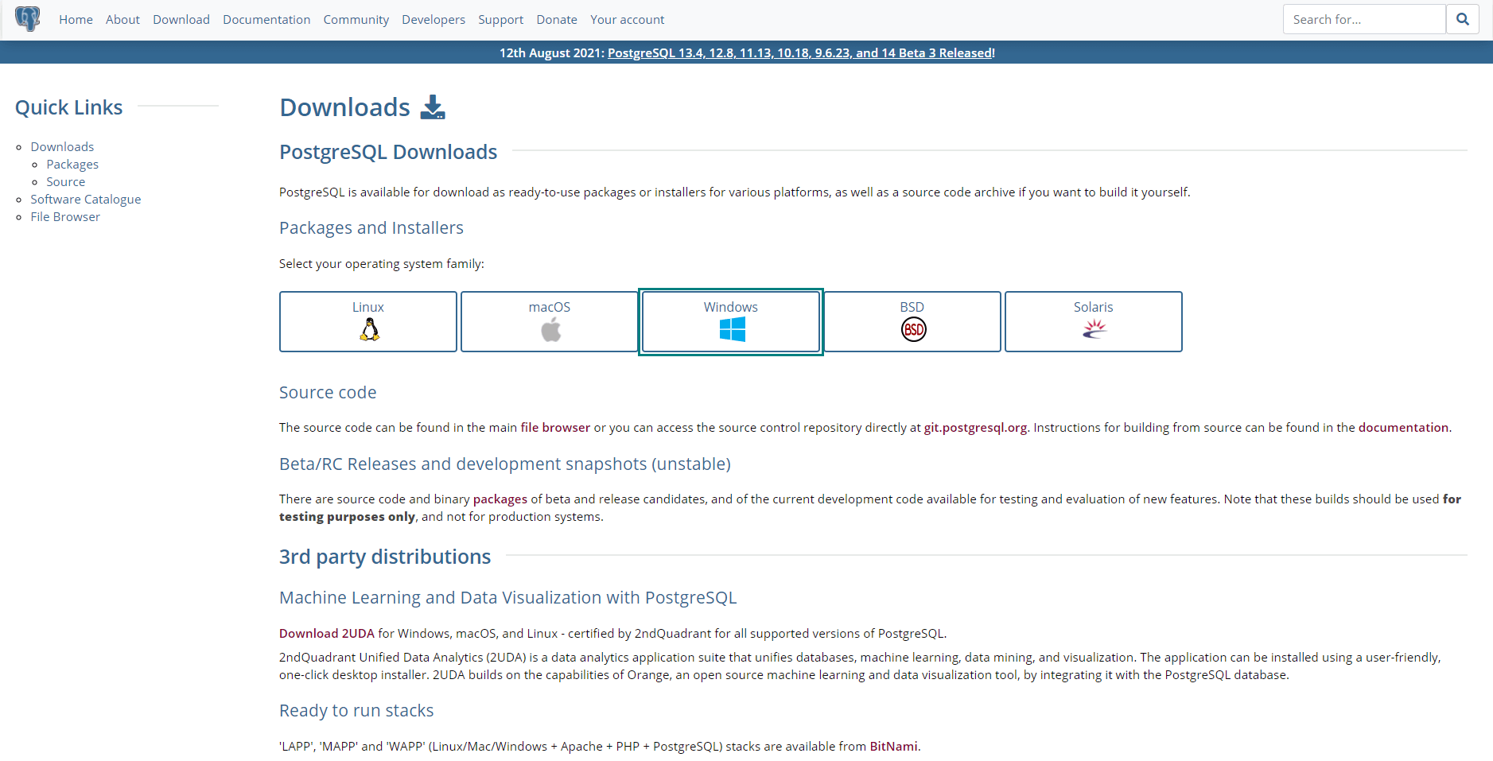The width and height of the screenshot is (1493, 761).
Task: Select the Windows label in the OS box
Action: coord(731,307)
